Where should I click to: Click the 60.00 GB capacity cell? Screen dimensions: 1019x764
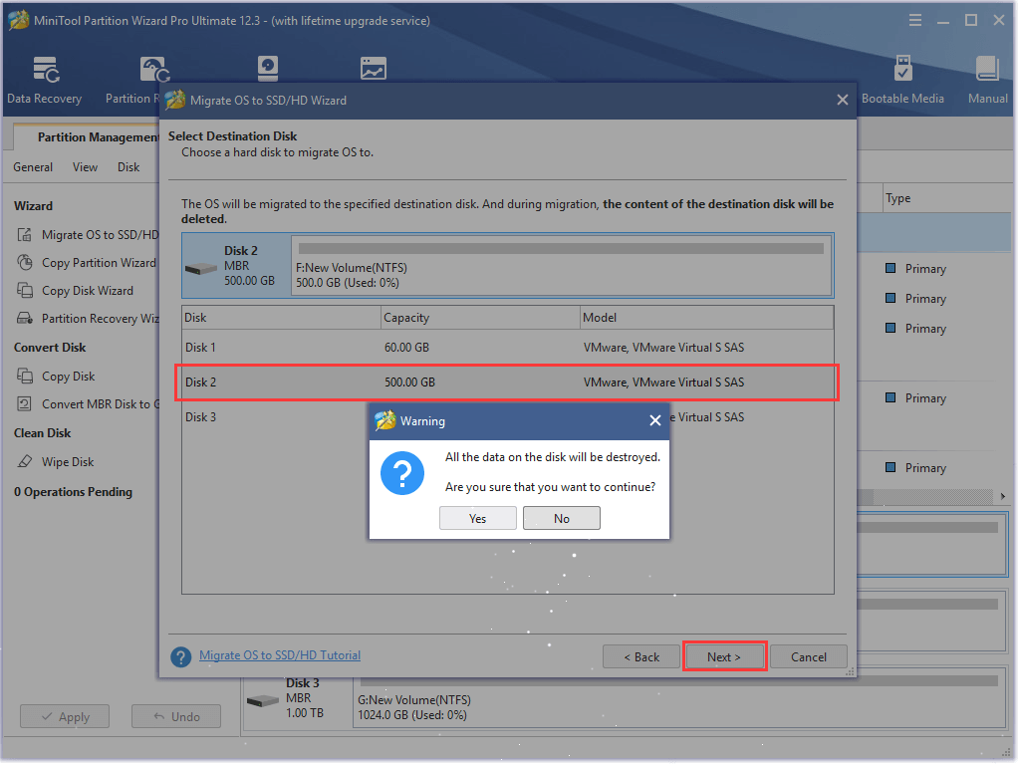pos(406,348)
